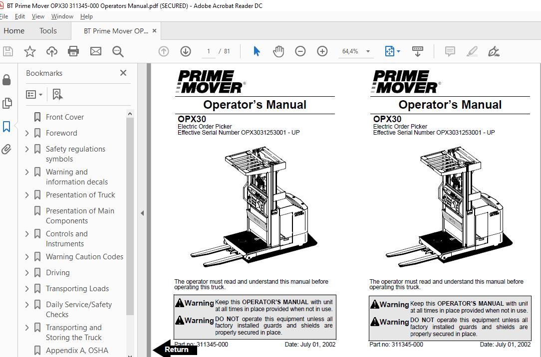Bookmark document with star icon

click(29, 51)
